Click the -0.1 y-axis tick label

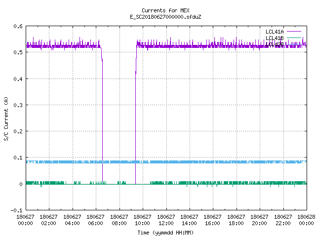pyautogui.click(x=16, y=210)
